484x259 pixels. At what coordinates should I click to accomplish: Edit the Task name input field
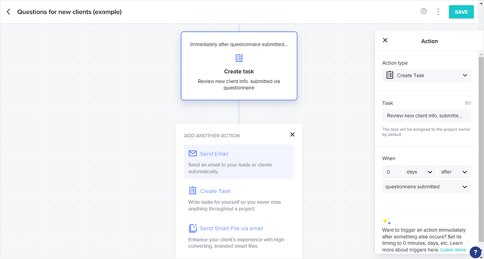[x=426, y=116]
